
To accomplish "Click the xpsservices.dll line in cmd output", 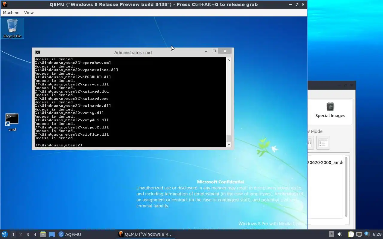I will [76, 70].
